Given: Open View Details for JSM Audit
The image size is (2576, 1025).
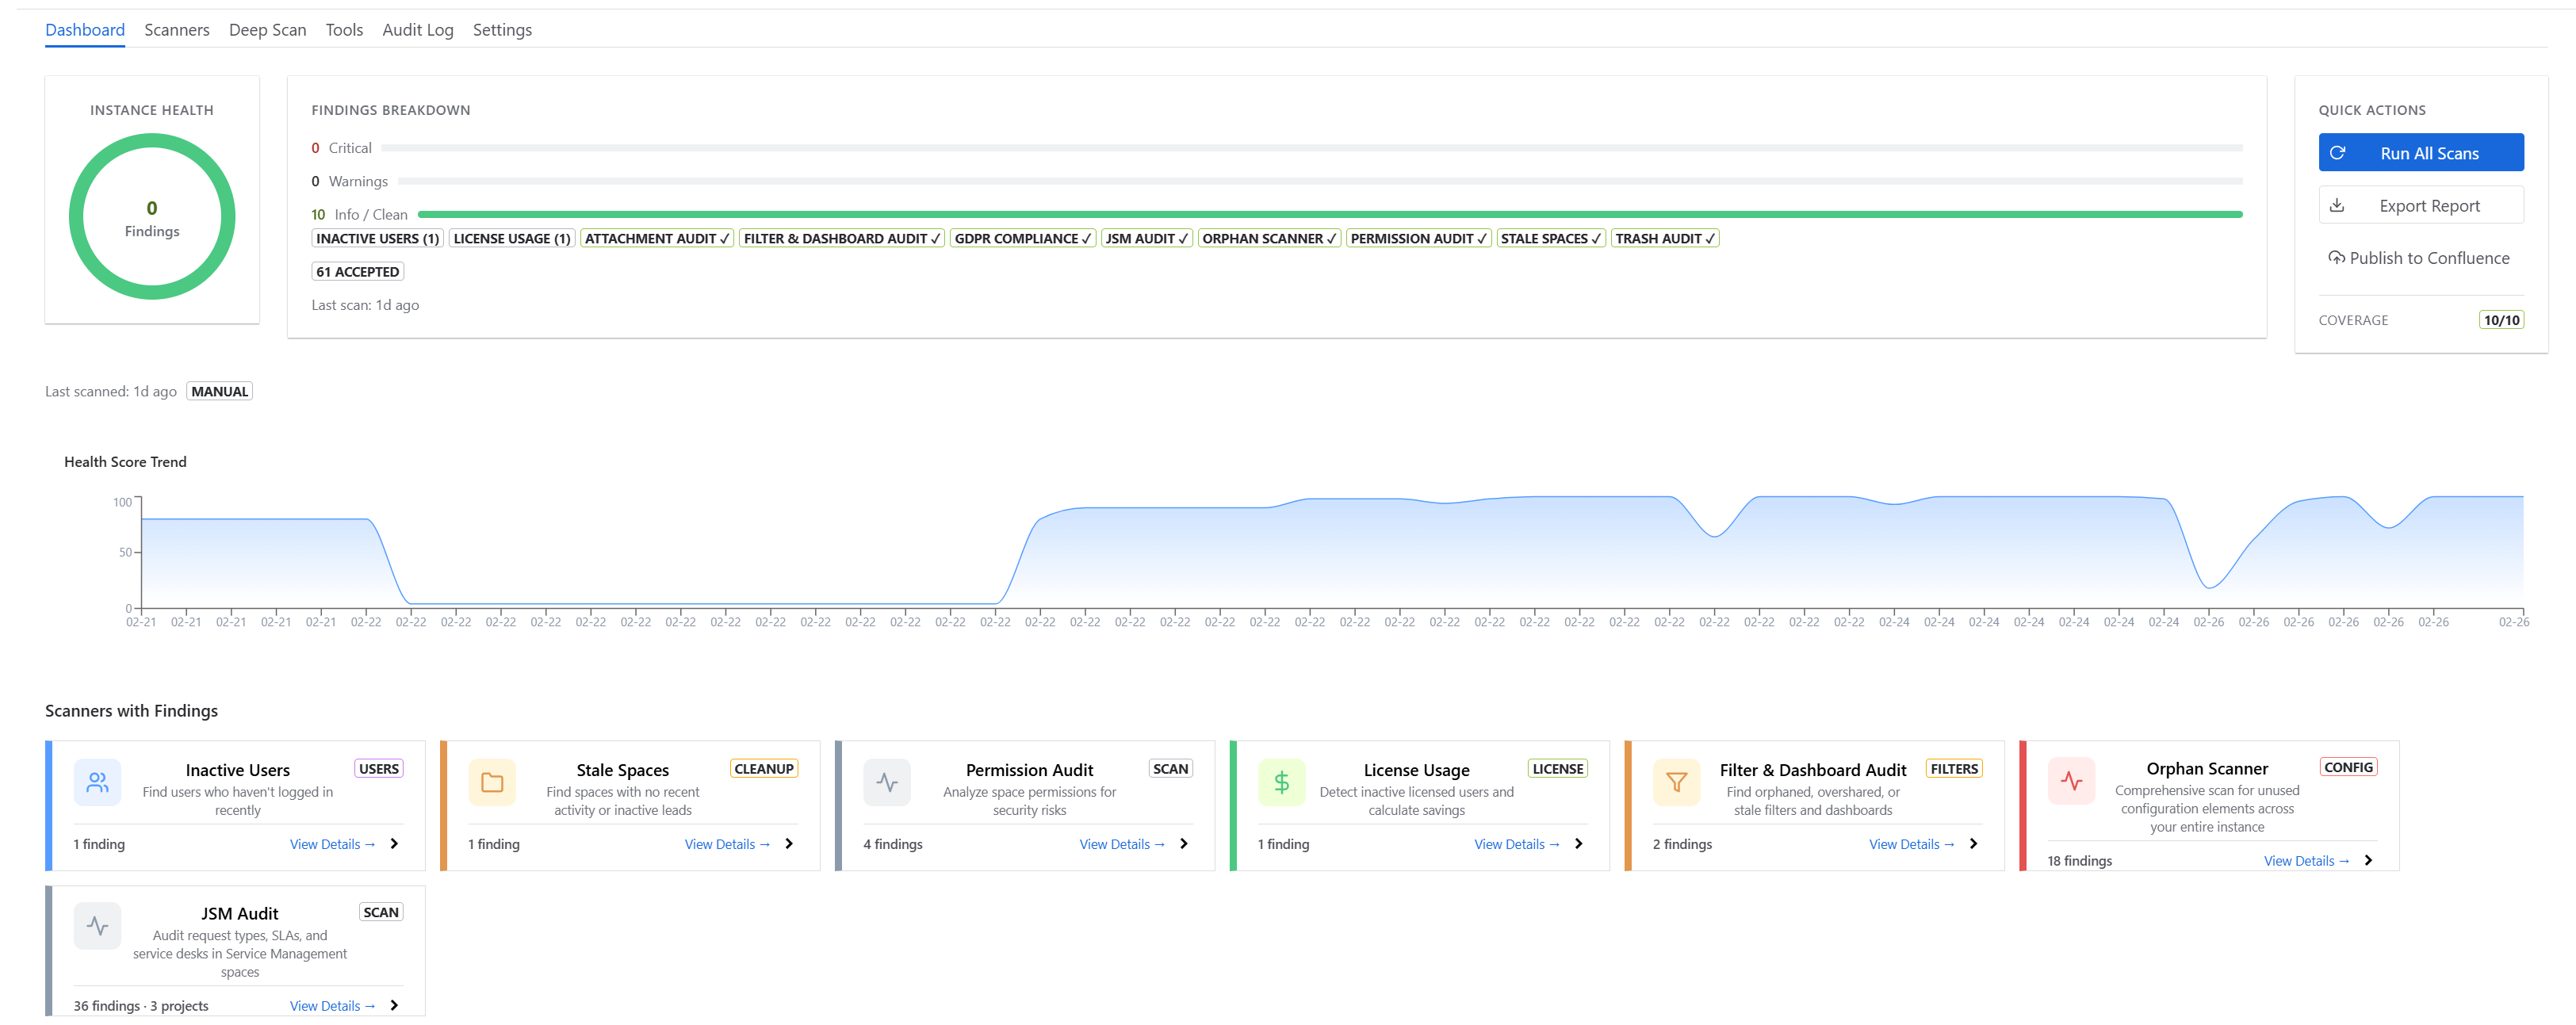Looking at the screenshot, I should [333, 1006].
